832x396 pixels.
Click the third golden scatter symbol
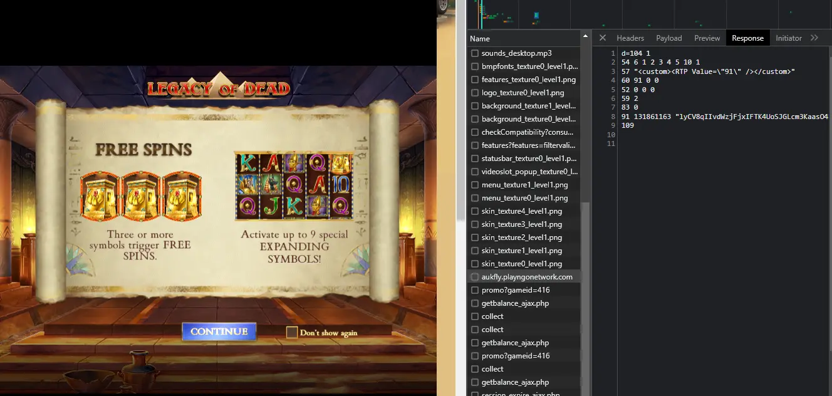click(x=182, y=197)
